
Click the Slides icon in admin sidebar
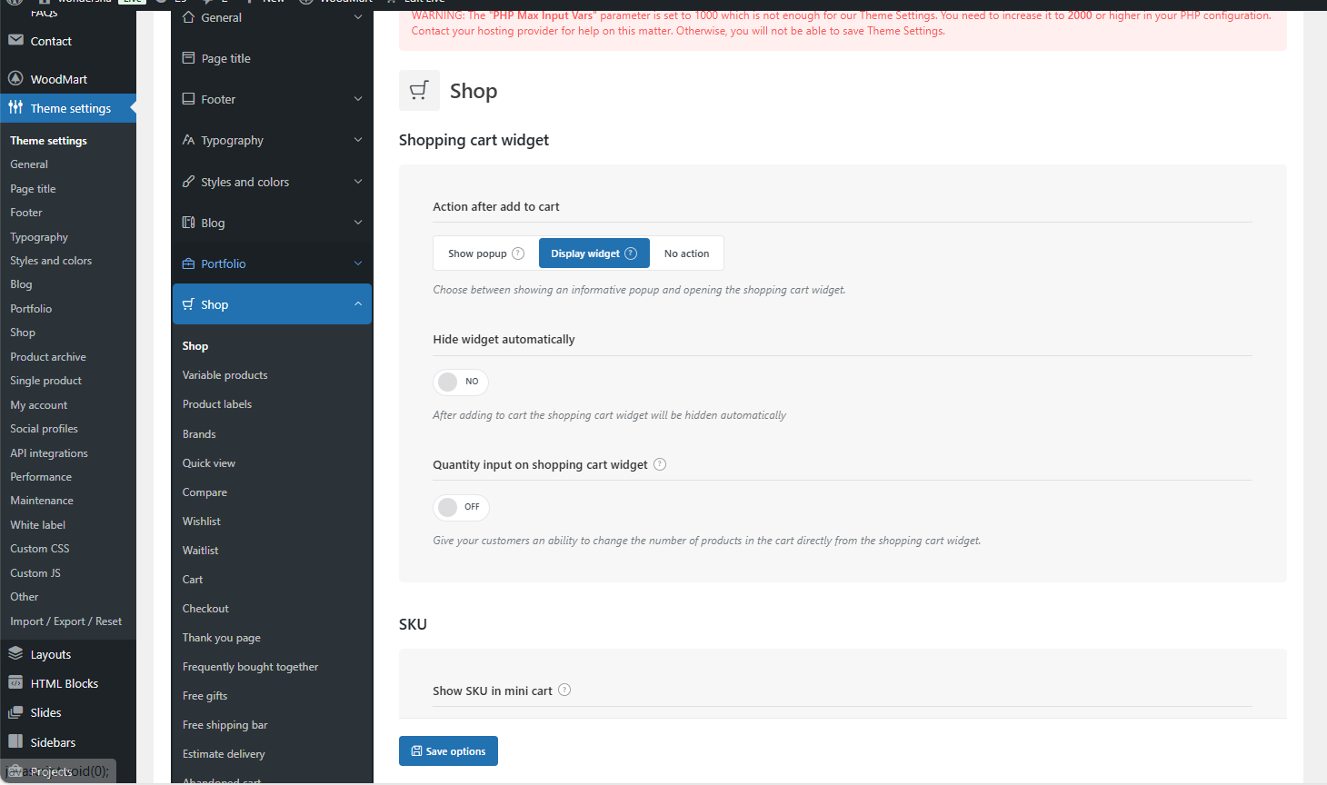(x=15, y=712)
